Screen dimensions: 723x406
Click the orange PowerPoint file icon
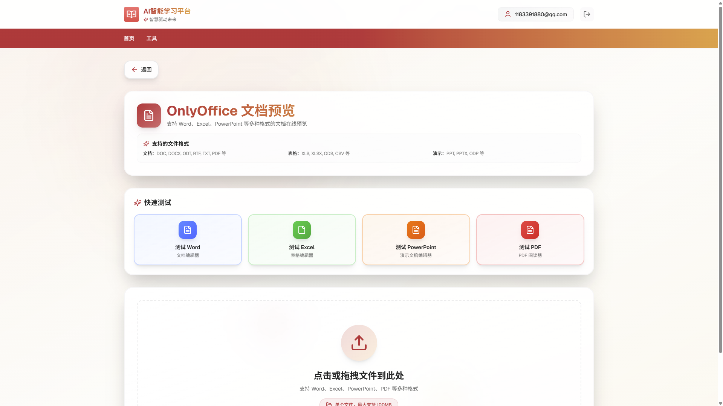click(x=416, y=230)
